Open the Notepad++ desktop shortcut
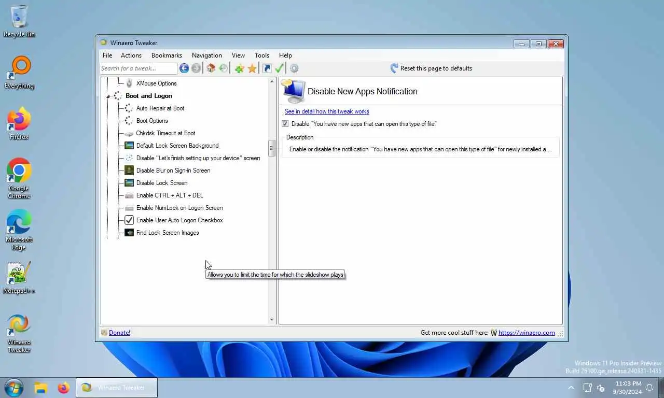 point(19,278)
